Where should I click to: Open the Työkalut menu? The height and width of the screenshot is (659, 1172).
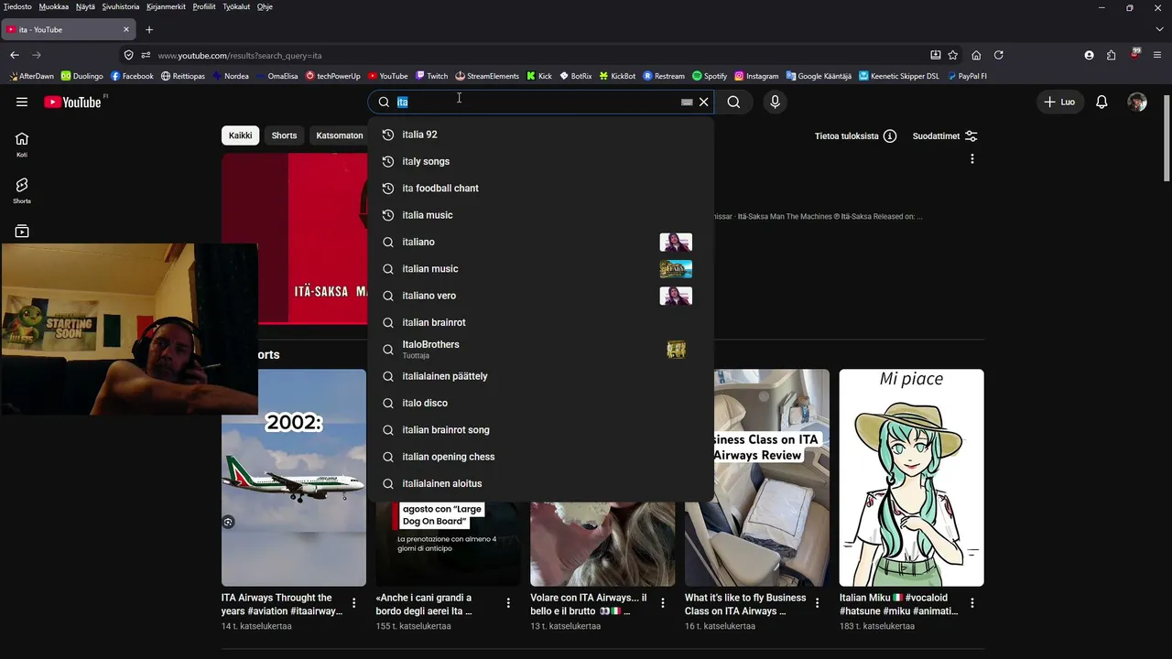tap(235, 6)
